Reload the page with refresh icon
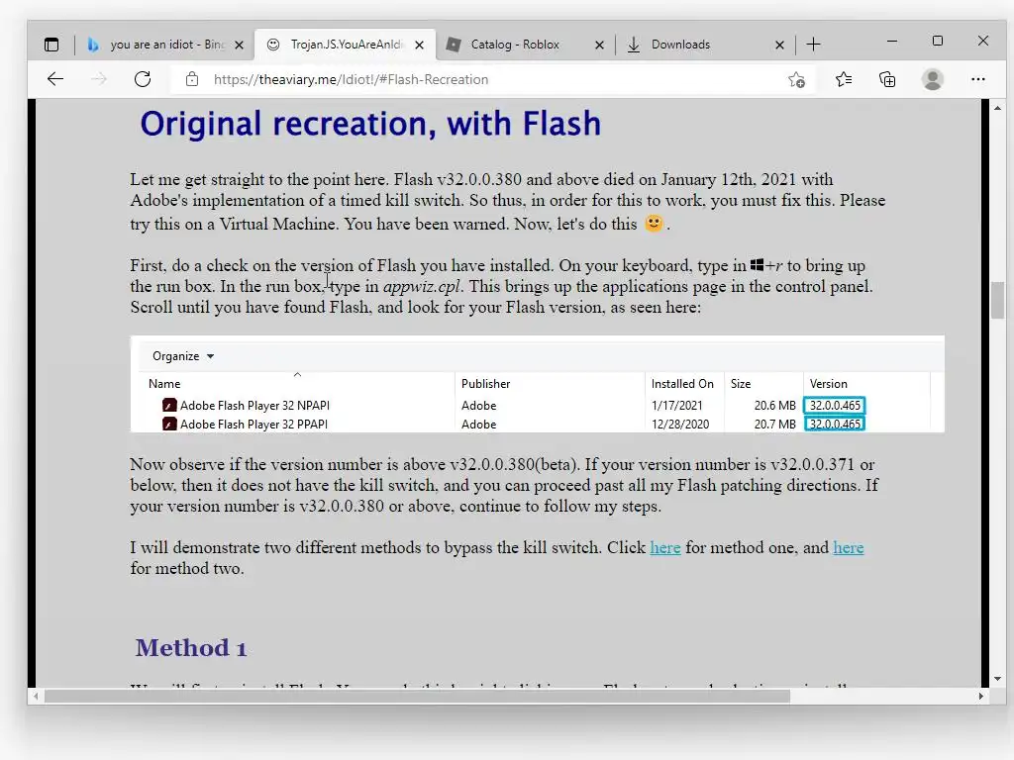The width and height of the screenshot is (1014, 760). [x=143, y=79]
